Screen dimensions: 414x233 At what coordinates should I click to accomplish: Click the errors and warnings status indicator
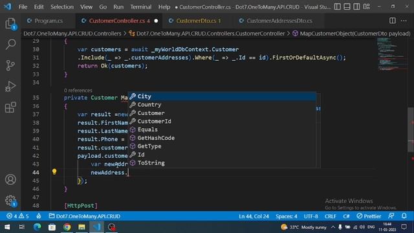(x=17, y=216)
